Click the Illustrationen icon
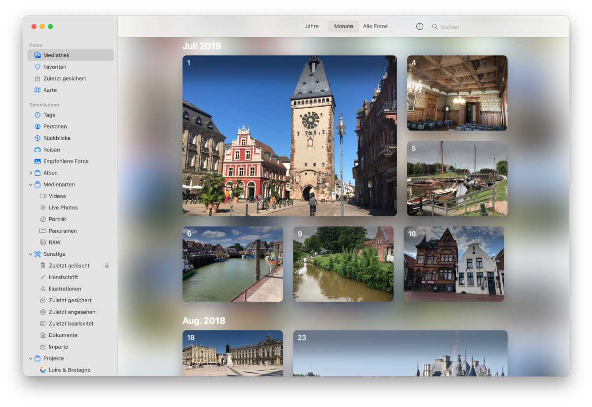The image size is (592, 407). click(43, 288)
